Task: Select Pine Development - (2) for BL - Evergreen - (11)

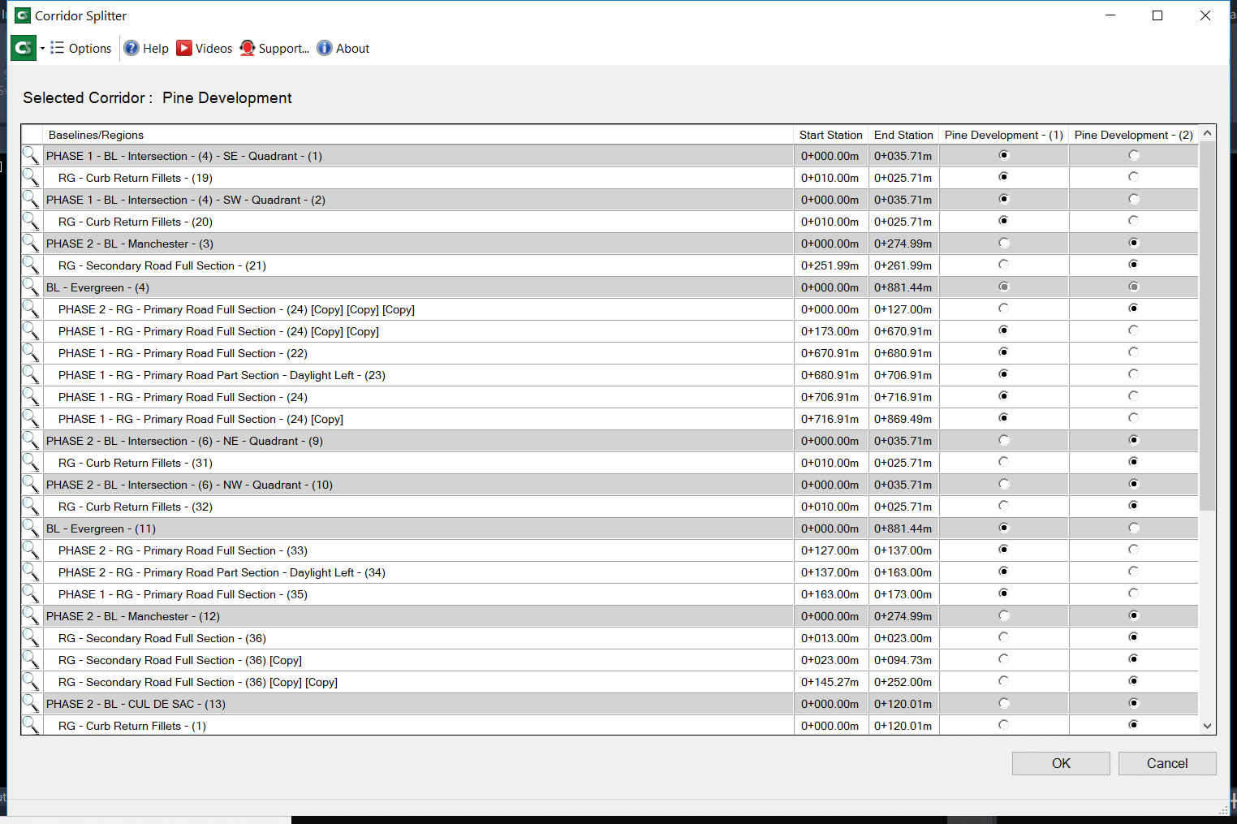Action: click(x=1134, y=528)
